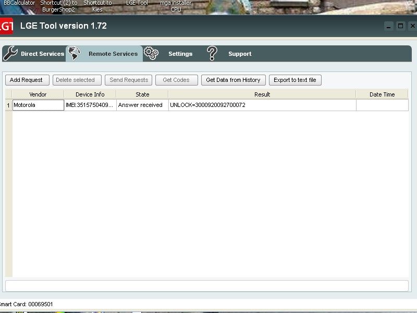
Task: Select the UNLOCK=3000920092700072 result cell
Action: (x=262, y=105)
